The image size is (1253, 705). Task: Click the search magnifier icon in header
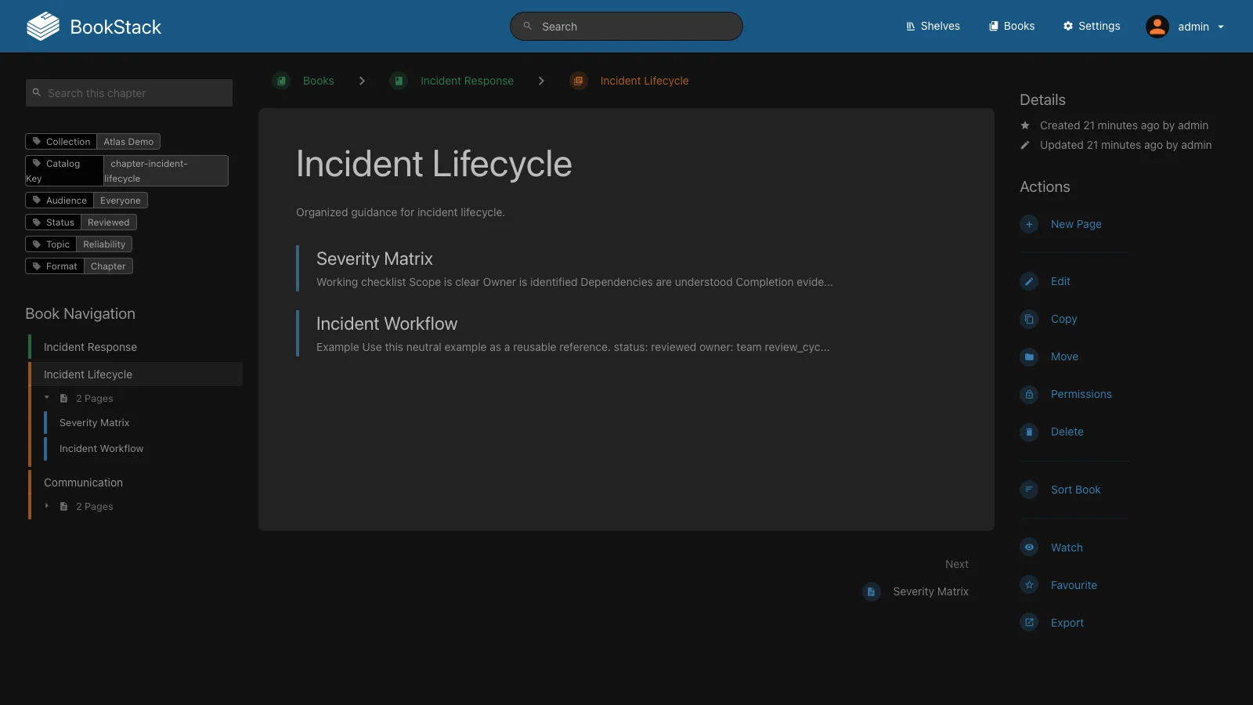click(528, 27)
